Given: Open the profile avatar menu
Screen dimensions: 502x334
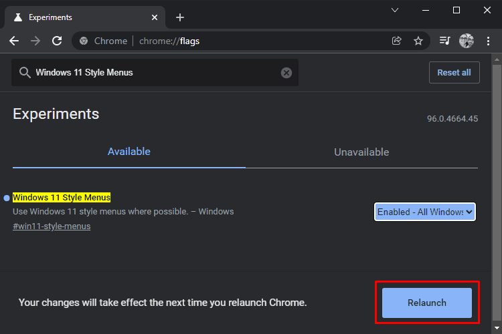Looking at the screenshot, I should 467,41.
